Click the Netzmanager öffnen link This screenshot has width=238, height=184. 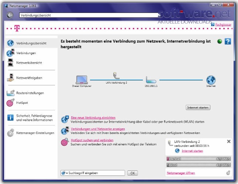(181, 173)
